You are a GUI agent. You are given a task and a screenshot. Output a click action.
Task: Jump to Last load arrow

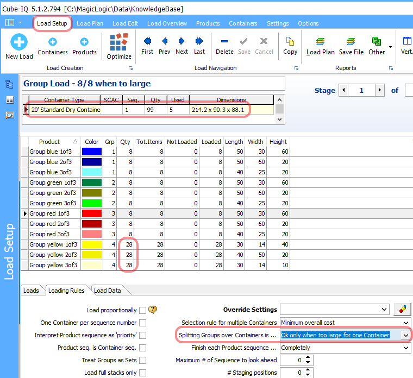click(199, 41)
